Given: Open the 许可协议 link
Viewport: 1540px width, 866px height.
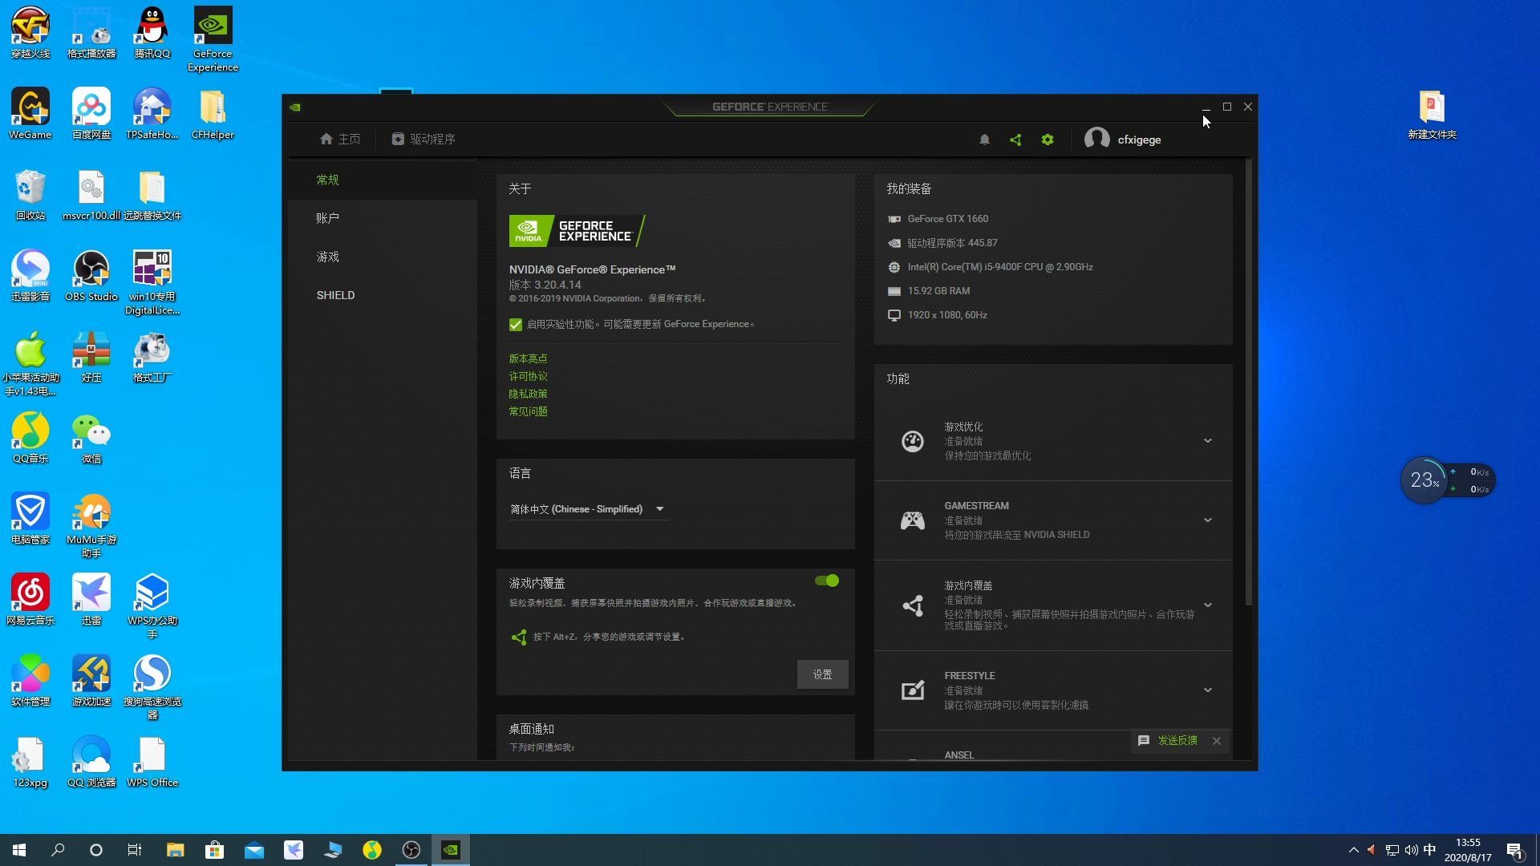Looking at the screenshot, I should 528,376.
